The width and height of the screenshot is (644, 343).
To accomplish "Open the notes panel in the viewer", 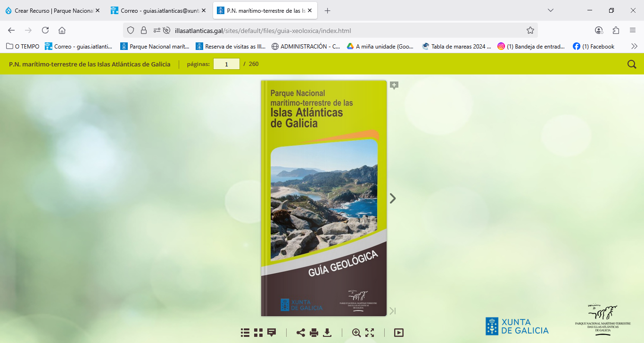I will click(x=271, y=332).
